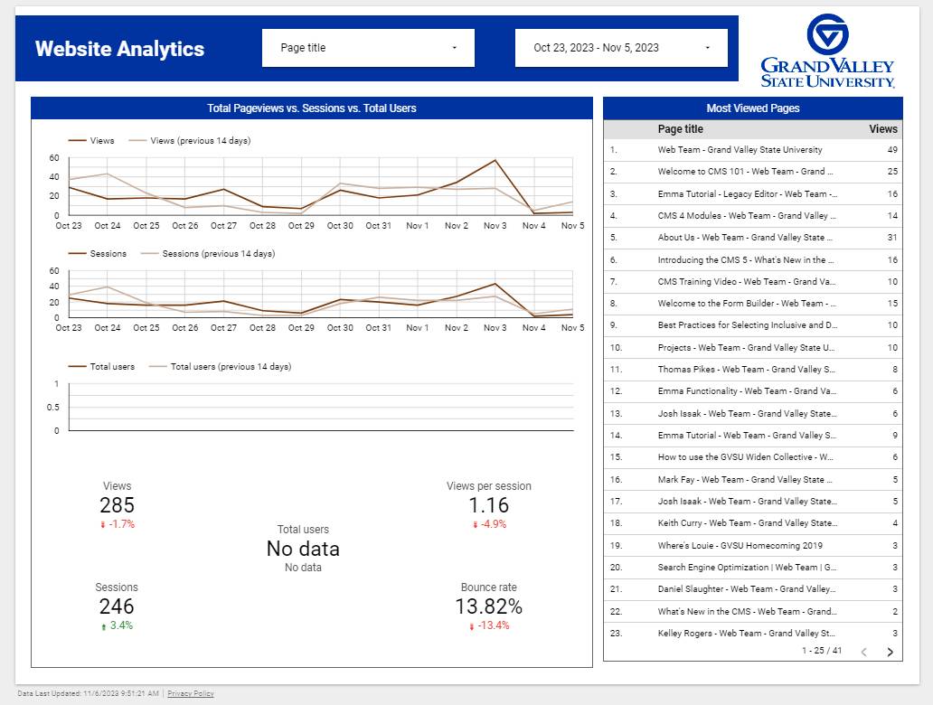
Task: Open the date range picker dropdown
Action: [x=621, y=48]
